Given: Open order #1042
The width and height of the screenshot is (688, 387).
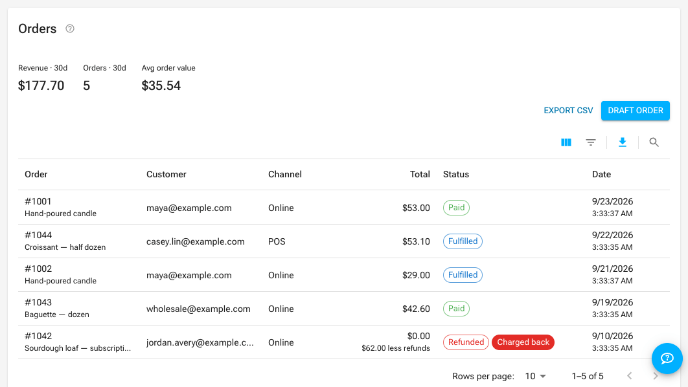Looking at the screenshot, I should [x=38, y=336].
